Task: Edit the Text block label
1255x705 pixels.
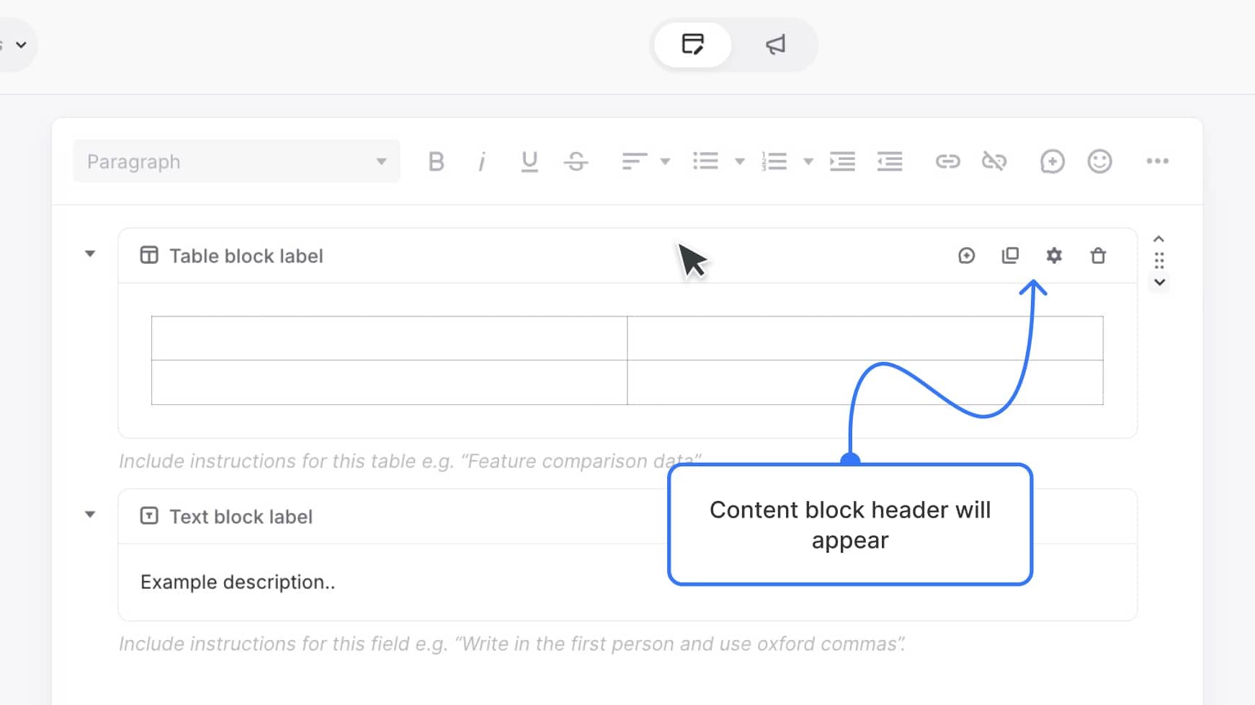Action: point(241,517)
